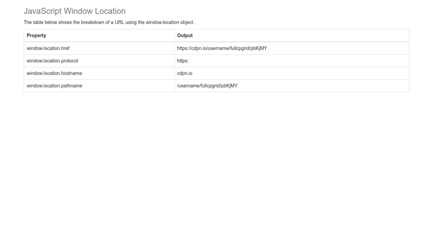
Task: Select the Output column header
Action: pos(184,36)
